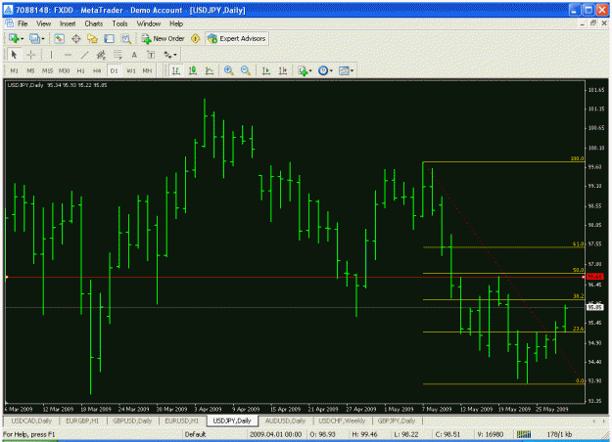Open the Help menu
Screen dimensions: 612x442
[x=176, y=23]
